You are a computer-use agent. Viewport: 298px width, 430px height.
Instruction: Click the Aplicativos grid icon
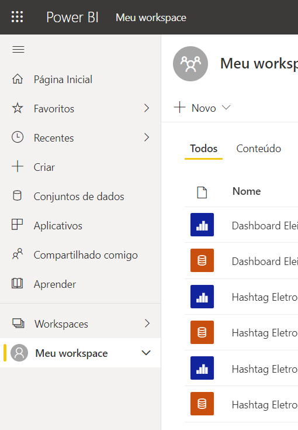coord(17,225)
